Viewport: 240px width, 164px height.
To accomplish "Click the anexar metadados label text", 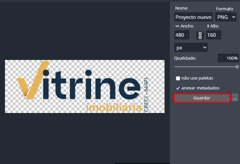I will (x=200, y=88).
